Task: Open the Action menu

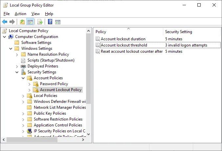Action: point(20,14)
